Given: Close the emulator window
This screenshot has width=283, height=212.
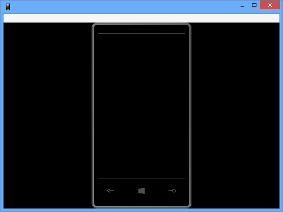Looking at the screenshot, I should (x=270, y=5).
